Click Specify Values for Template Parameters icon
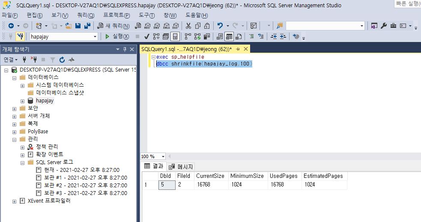Viewport: 421px width, 222px height. pyautogui.click(x=296, y=36)
